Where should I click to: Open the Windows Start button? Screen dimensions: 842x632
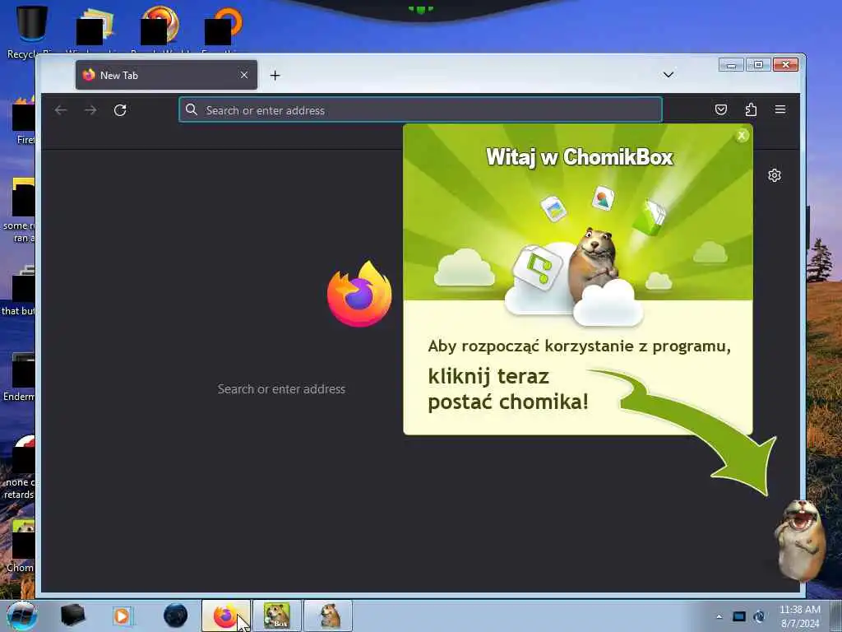tap(21, 616)
